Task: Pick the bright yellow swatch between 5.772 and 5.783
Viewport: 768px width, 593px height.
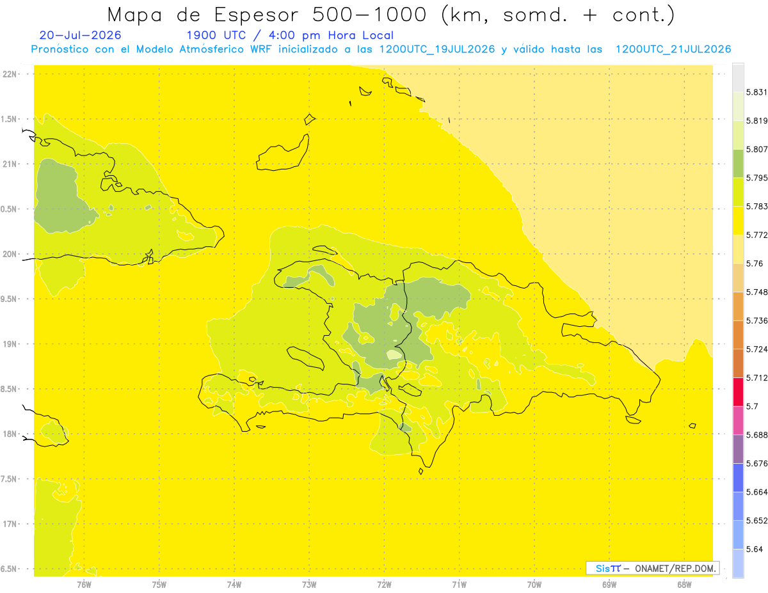Action: [738, 220]
